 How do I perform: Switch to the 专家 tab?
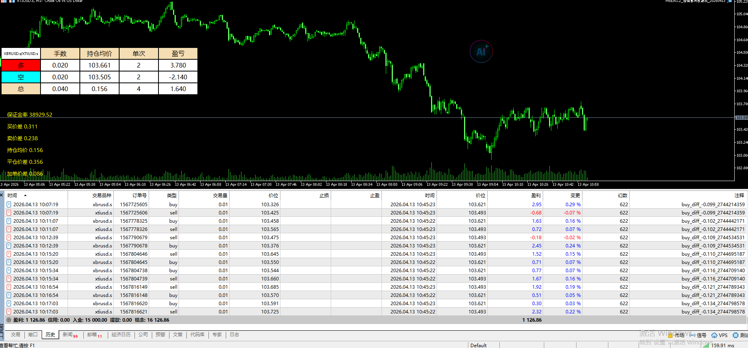pos(217,335)
